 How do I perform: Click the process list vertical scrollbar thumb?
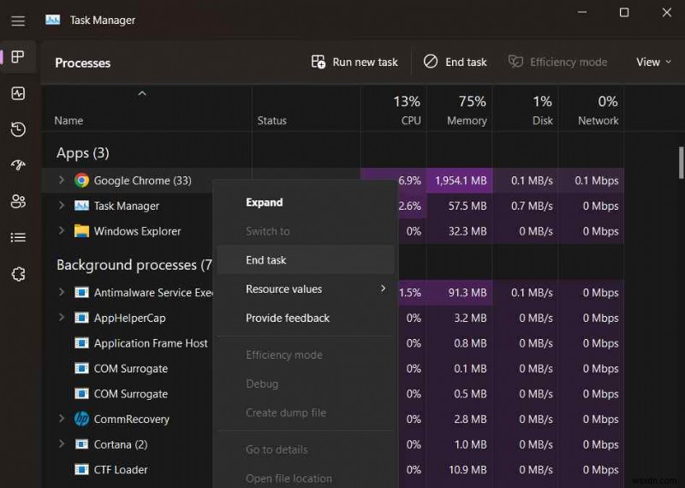(681, 163)
